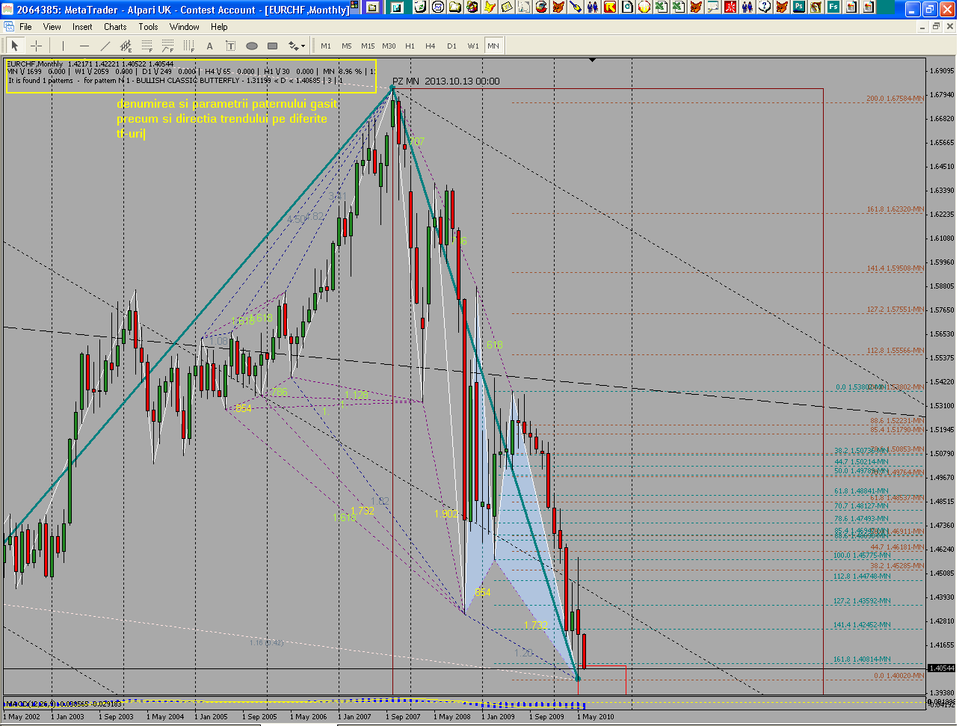This screenshot has height=726, width=971.
Task: Click the 1.40544 current price label
Action: coord(941,668)
